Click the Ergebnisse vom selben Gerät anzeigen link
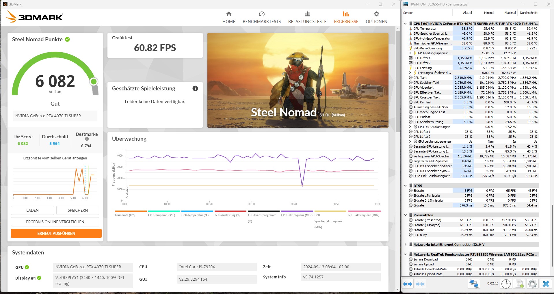 point(55,158)
